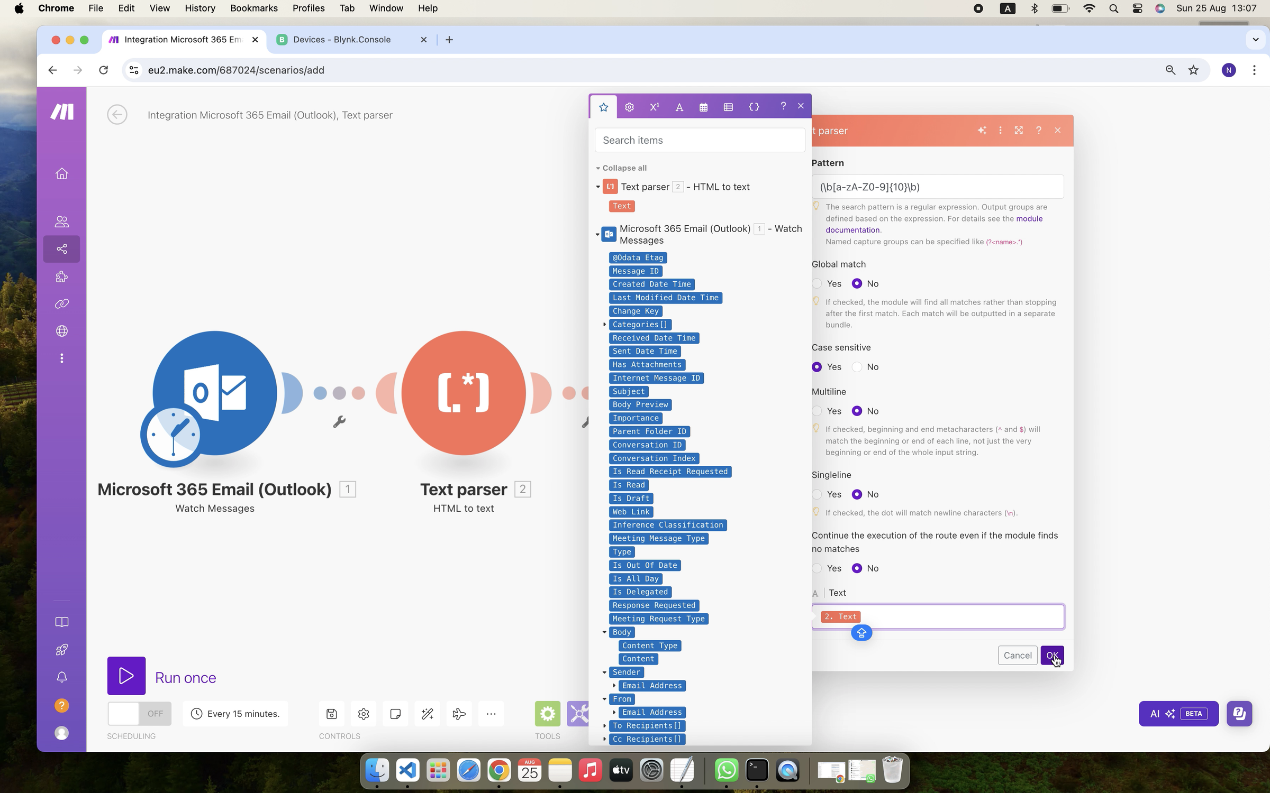Viewport: 1270px width, 793px height.
Task: Open the Notifications bell icon in sidebar
Action: (x=62, y=677)
